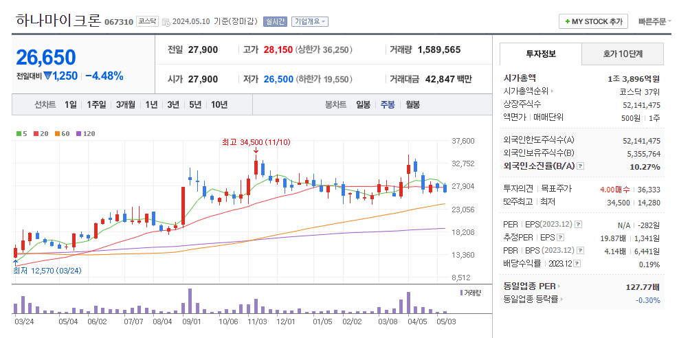Screen dimensions: 679x338
Task: Show the 월봉 monthly candle chart
Action: 412,104
